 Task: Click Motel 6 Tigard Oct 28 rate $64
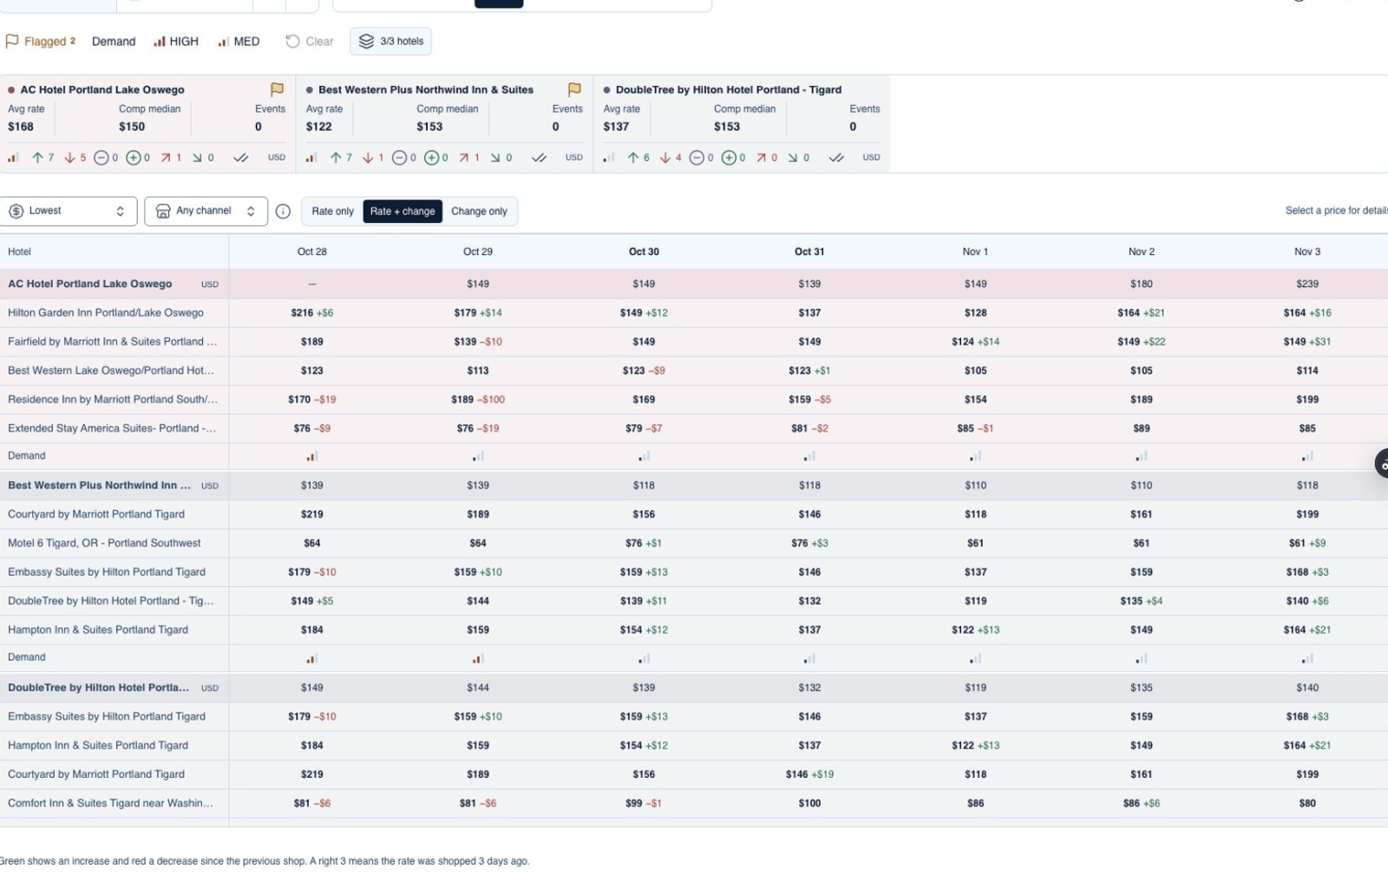(312, 543)
